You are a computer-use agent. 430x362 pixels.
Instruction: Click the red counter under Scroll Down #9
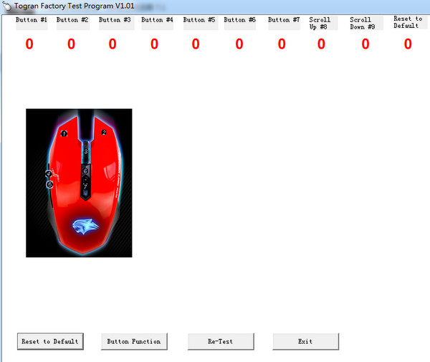[365, 44]
